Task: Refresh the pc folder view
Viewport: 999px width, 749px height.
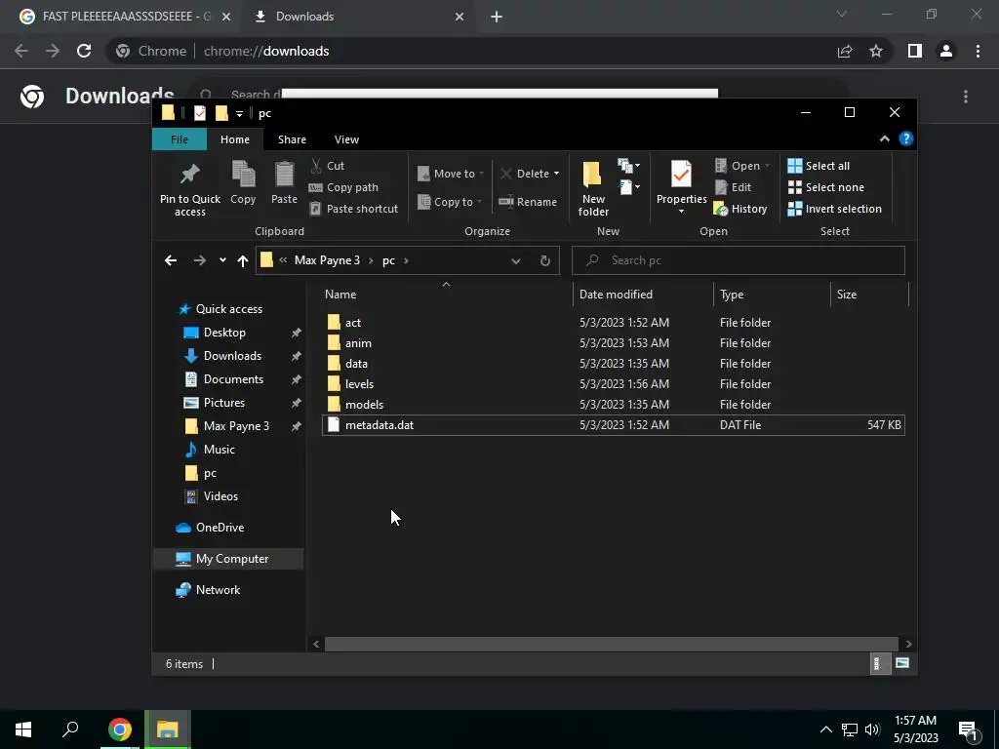Action: (x=544, y=260)
